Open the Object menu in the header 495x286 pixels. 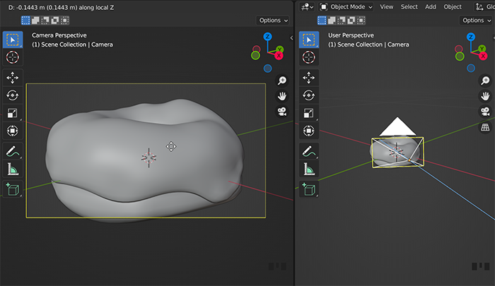click(x=453, y=6)
